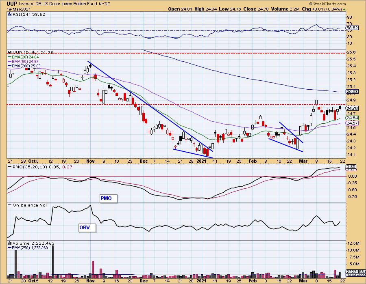This screenshot has height=284, width=366.
Task: Click the 58.62 RSI value tag
Action: (x=352, y=28)
